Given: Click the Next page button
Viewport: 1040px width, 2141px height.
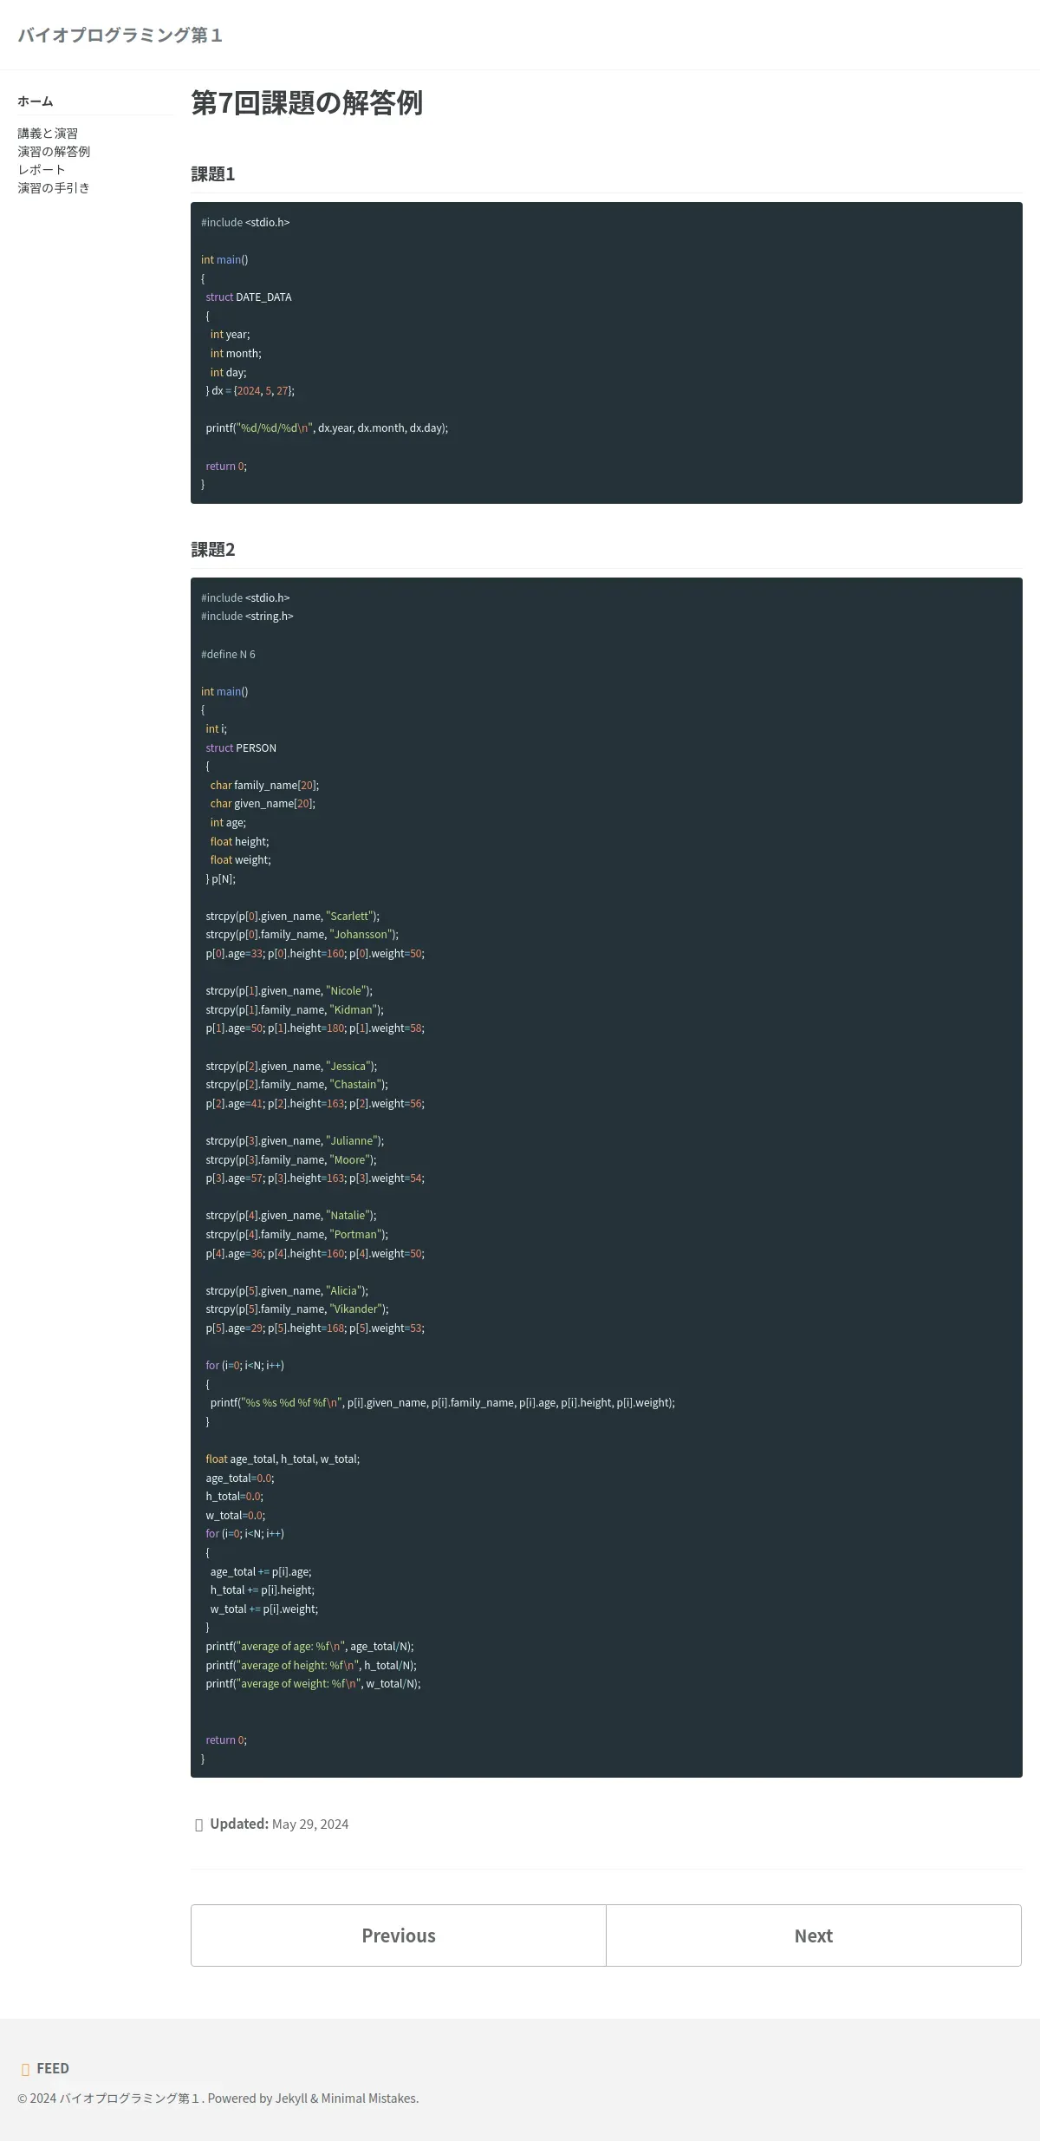Looking at the screenshot, I should 814,1935.
